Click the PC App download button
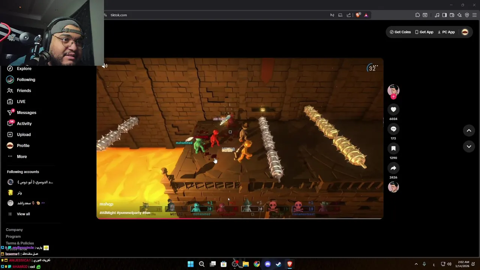This screenshot has width=480, height=270. (446, 32)
